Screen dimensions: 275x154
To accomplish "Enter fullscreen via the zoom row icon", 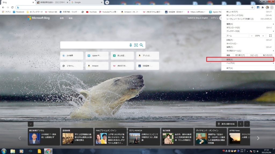I will (x=270, y=36).
